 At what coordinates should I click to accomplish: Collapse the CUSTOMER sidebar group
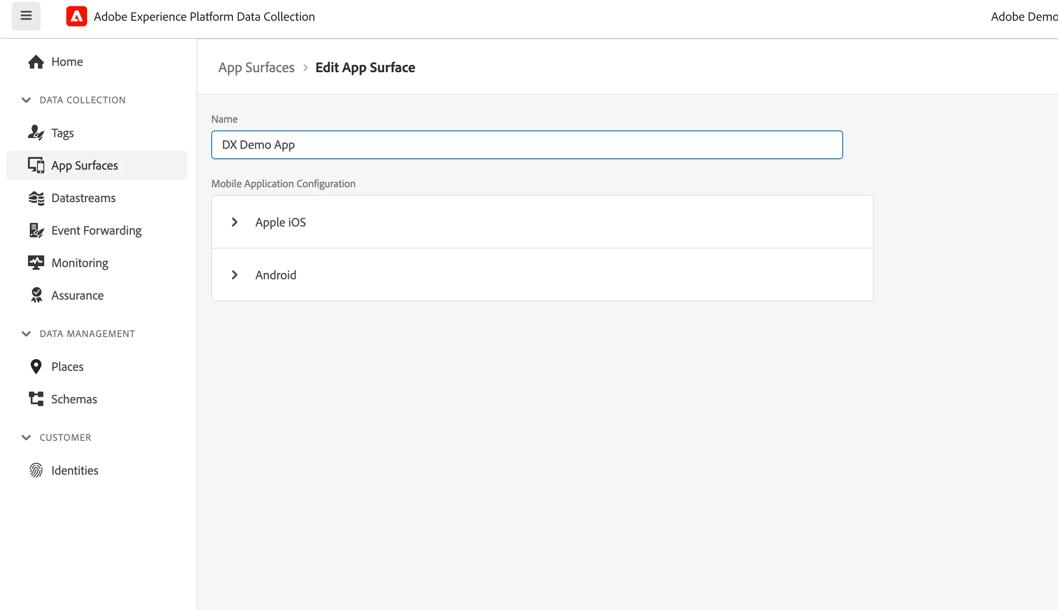26,438
